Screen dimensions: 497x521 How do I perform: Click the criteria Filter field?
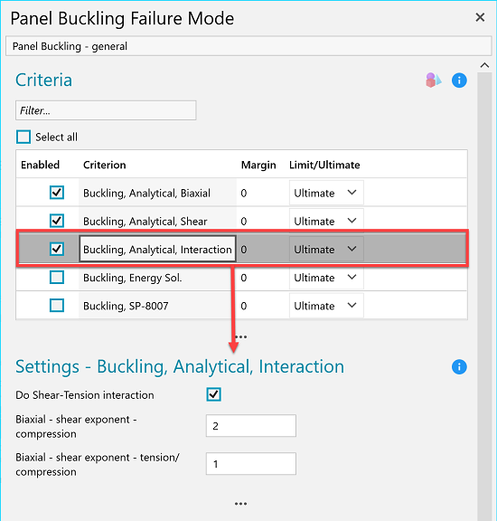[x=106, y=110]
